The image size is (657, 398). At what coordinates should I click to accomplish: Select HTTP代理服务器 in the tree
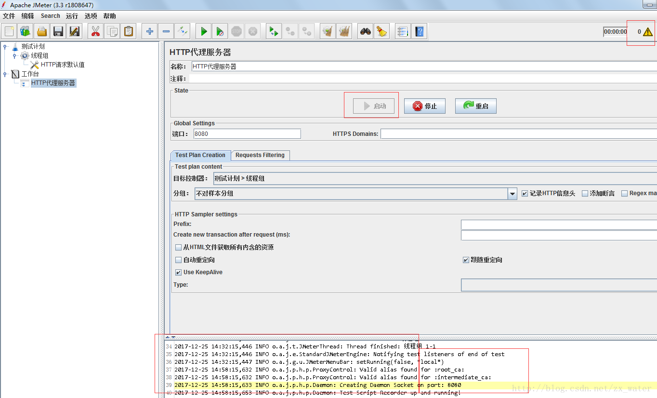[53, 83]
